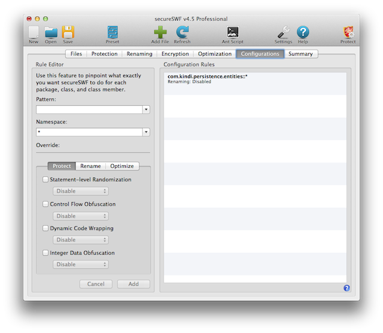Toggle Control Flow Obfuscation checkbox
This screenshot has height=333, width=383.
click(x=45, y=204)
